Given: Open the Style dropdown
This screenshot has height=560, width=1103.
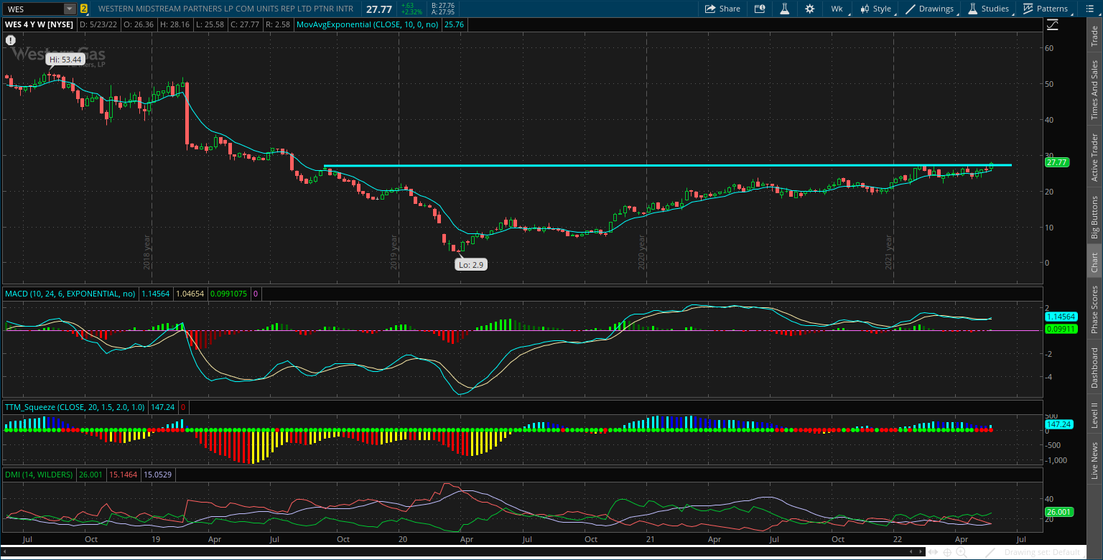Looking at the screenshot, I should tap(876, 9).
